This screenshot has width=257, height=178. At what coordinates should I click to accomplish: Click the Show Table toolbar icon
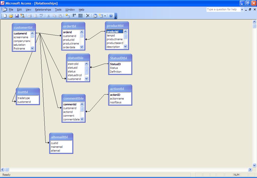click(x=67, y=16)
